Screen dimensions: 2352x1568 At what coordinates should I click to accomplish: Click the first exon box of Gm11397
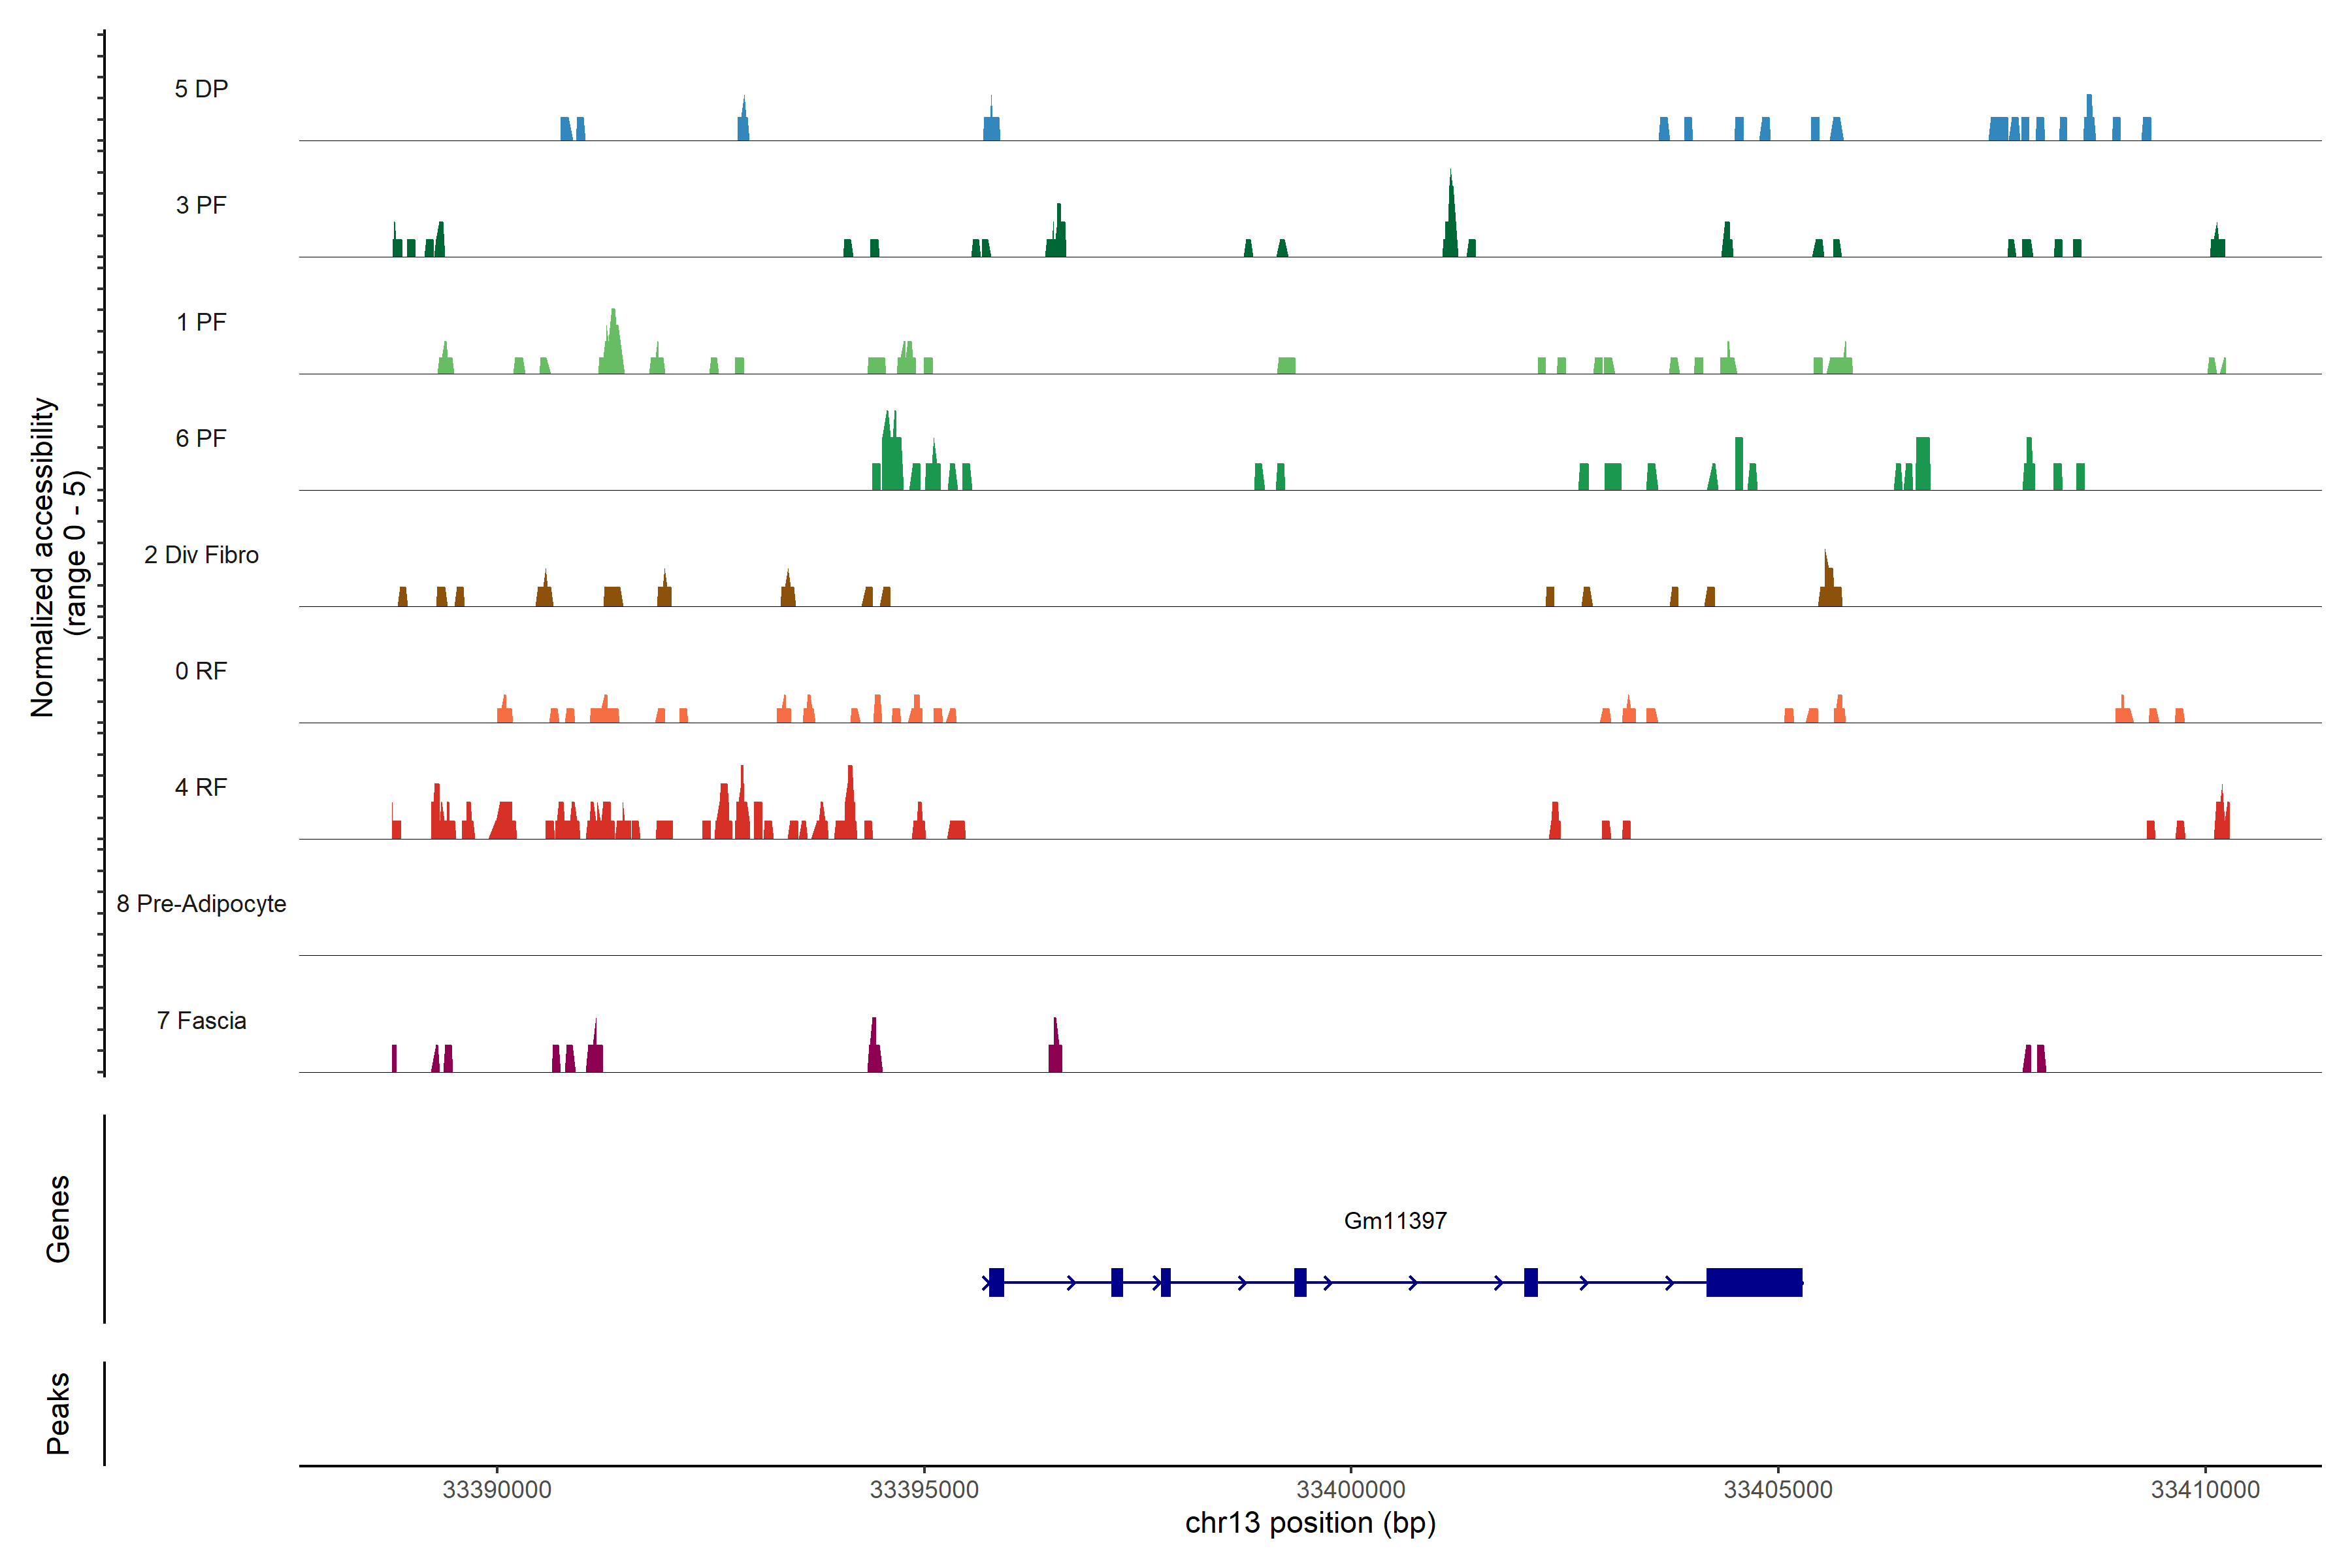996,1282
